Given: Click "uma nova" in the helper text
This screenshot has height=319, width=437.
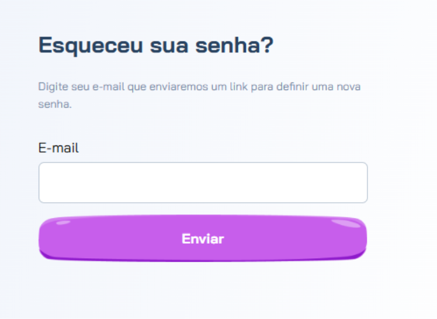Looking at the screenshot, I should coord(337,87).
